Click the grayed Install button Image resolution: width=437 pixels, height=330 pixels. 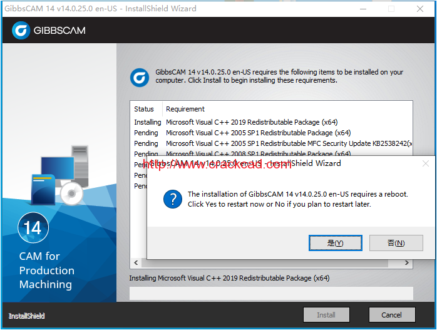point(326,315)
